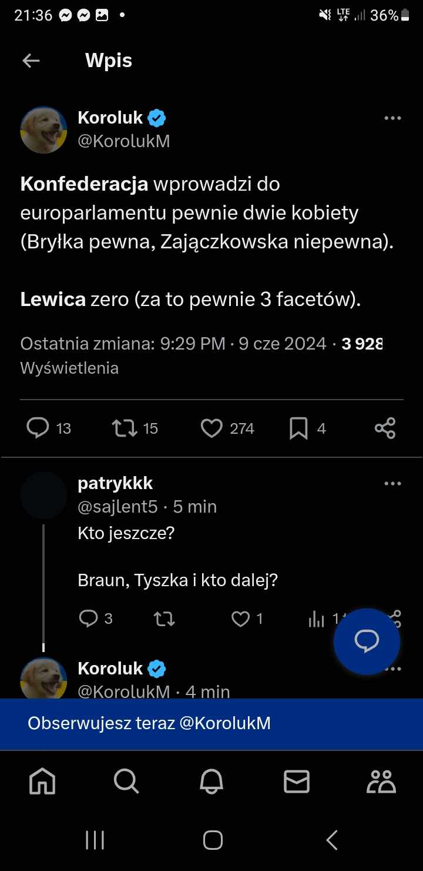Share Koroluk's main post
Image resolution: width=423 pixels, height=871 pixels.
coord(385,428)
